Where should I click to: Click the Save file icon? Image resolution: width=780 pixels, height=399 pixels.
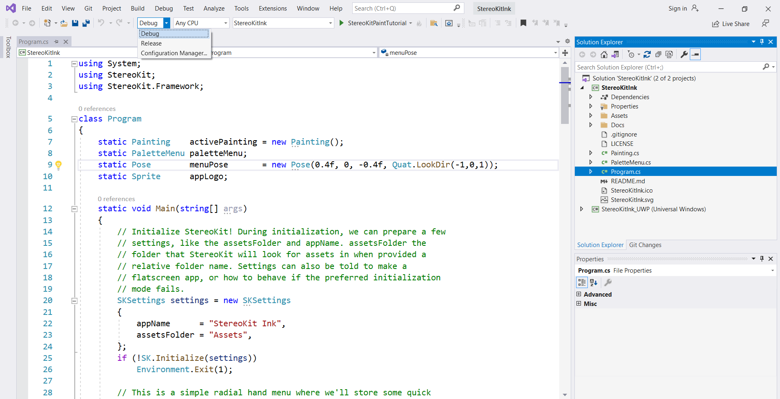pos(75,23)
